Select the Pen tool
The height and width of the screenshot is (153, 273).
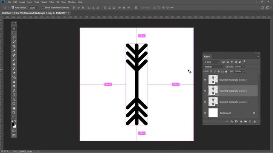14,91
